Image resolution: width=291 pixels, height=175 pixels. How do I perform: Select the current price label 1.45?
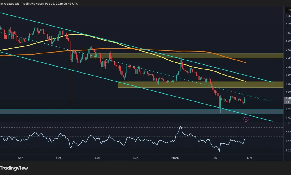click(x=286, y=99)
